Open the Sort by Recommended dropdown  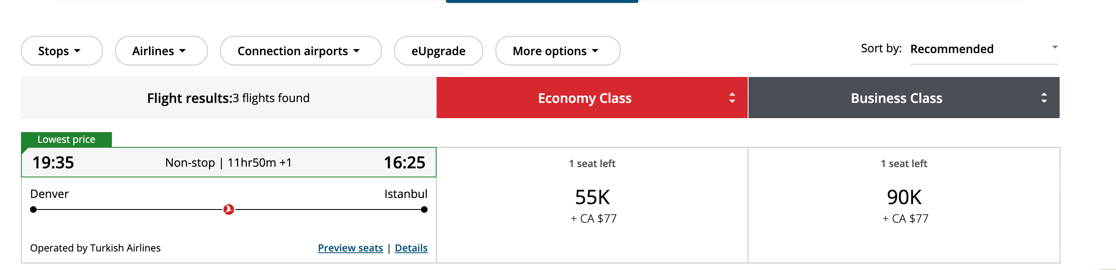983,49
